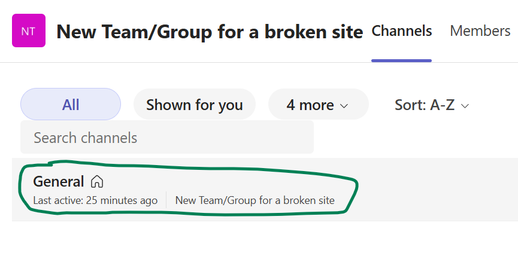The image size is (518, 253).
Task: Toggle the Shown for you filter
Action: pos(195,104)
